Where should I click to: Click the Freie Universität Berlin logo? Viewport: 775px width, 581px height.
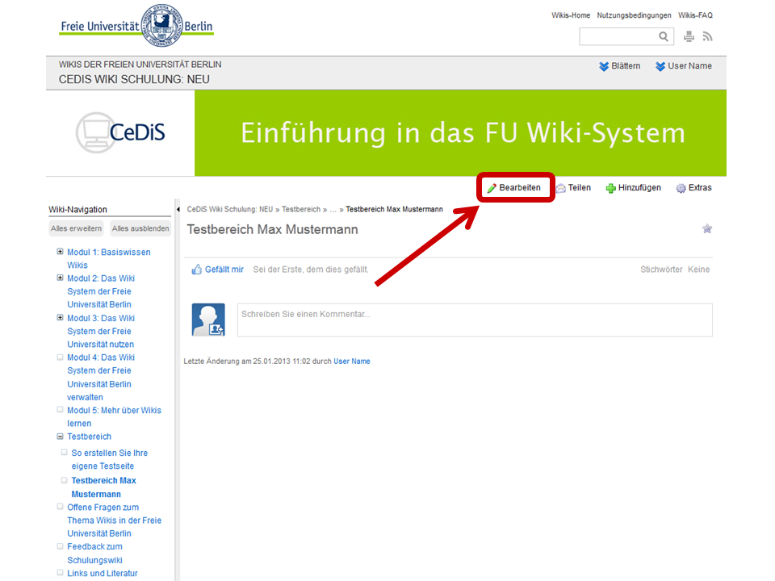click(x=136, y=26)
